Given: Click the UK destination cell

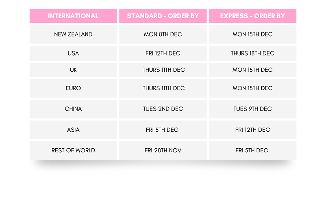Looking at the screenshot, I should 73,70.
